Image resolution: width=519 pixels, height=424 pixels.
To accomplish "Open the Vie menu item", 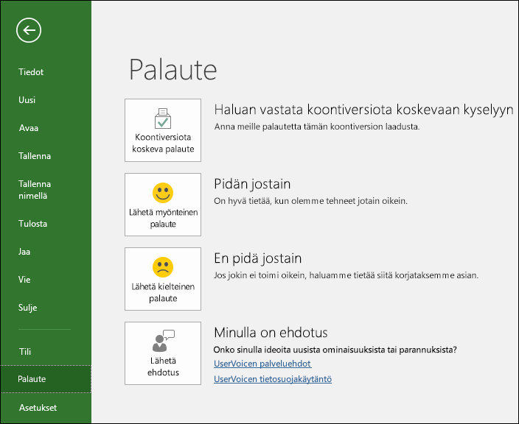I will coord(24,280).
